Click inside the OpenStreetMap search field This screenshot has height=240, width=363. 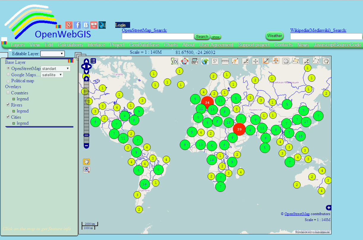pyautogui.click(x=157, y=36)
